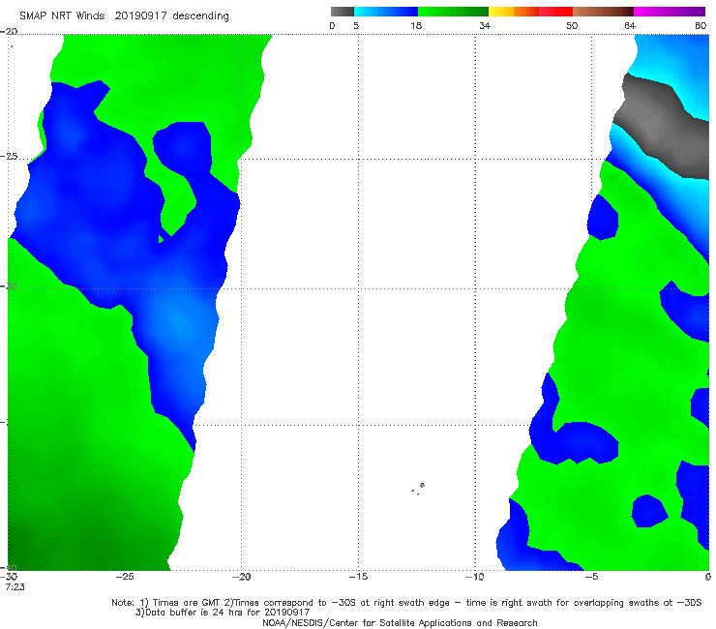
Task: Click the colorbar label "18"
Action: pos(416,25)
